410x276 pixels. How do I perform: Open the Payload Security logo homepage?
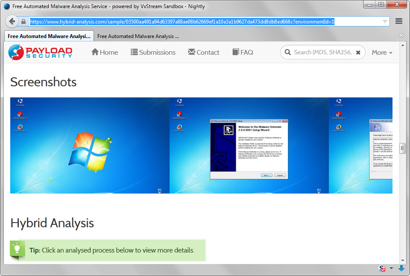(x=40, y=52)
